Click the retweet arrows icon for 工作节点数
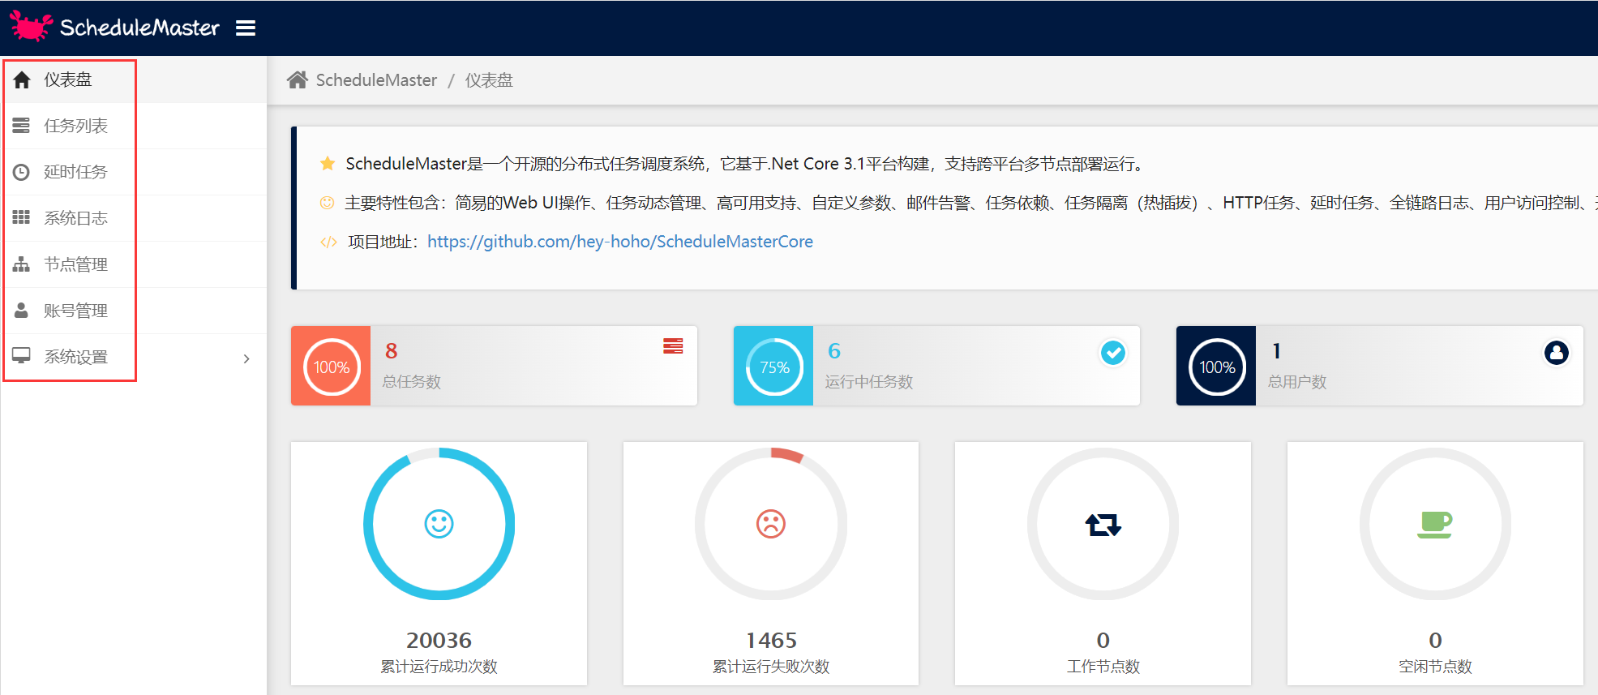This screenshot has height=695, width=1598. (x=1103, y=525)
